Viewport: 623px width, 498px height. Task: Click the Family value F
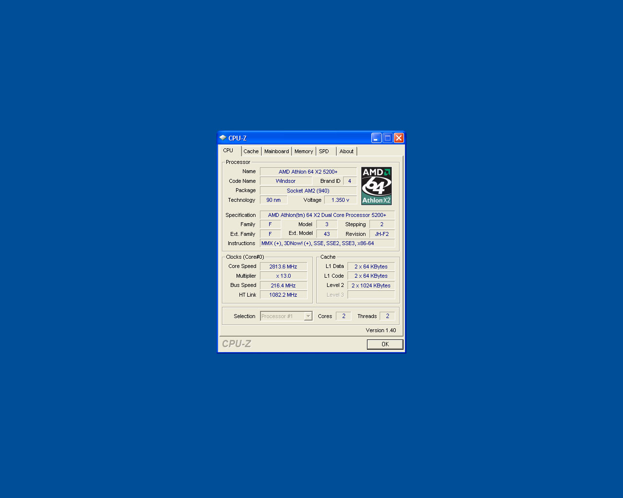pos(270,224)
